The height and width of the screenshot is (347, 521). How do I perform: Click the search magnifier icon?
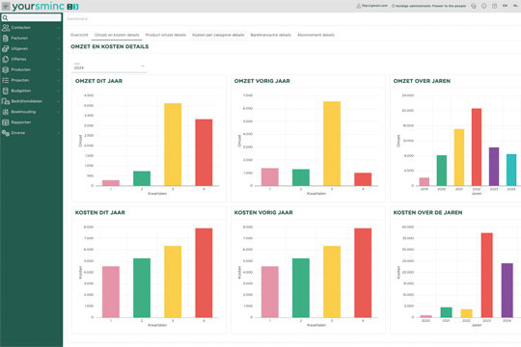point(6,17)
